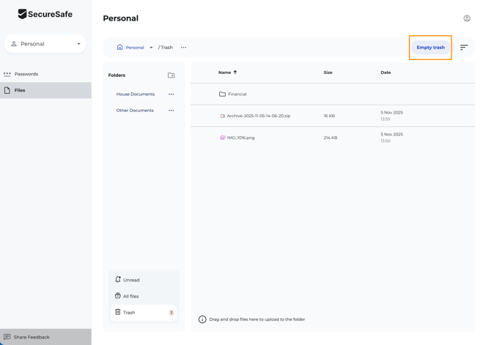Image resolution: width=491 pixels, height=345 pixels.
Task: Open the Financial folder row
Action: pyautogui.click(x=237, y=94)
